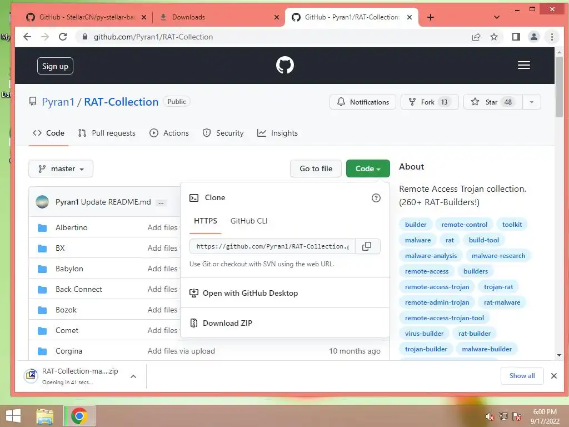Open Chrome three-dot menu

click(x=552, y=37)
